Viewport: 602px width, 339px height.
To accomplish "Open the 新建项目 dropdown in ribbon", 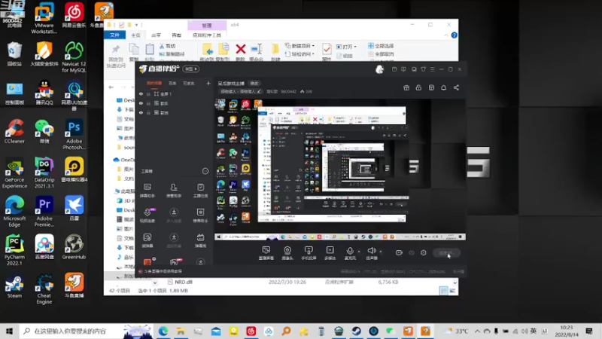I will click(x=299, y=46).
